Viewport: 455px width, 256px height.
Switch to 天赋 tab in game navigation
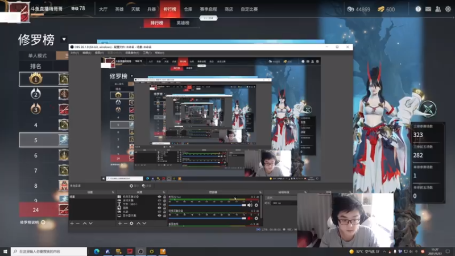135,9
